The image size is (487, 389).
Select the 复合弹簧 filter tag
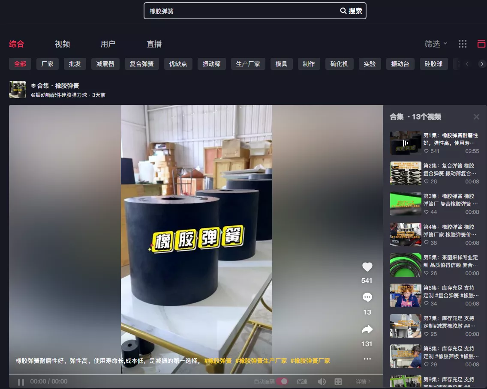pyautogui.click(x=141, y=64)
